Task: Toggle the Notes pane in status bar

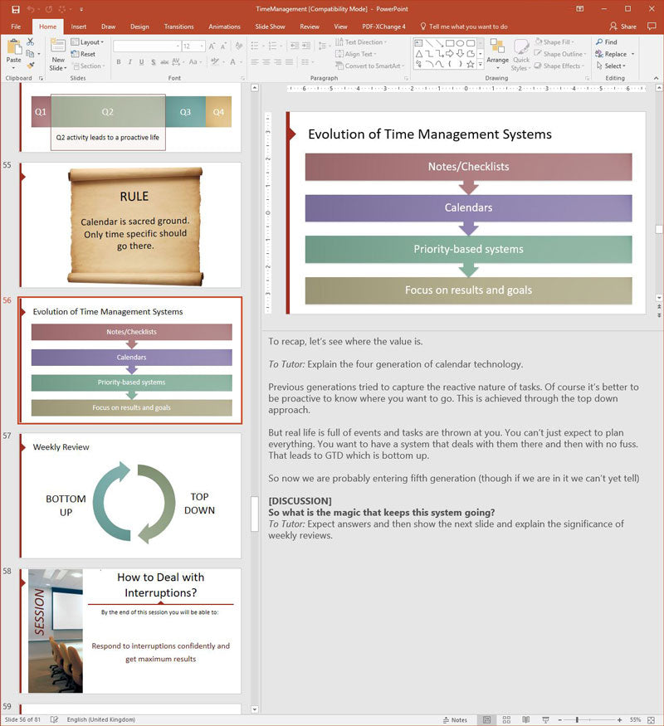Action: [x=455, y=720]
